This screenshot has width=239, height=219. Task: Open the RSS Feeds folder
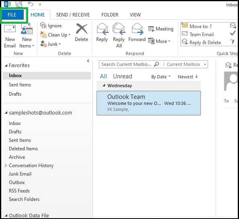[x=19, y=191]
